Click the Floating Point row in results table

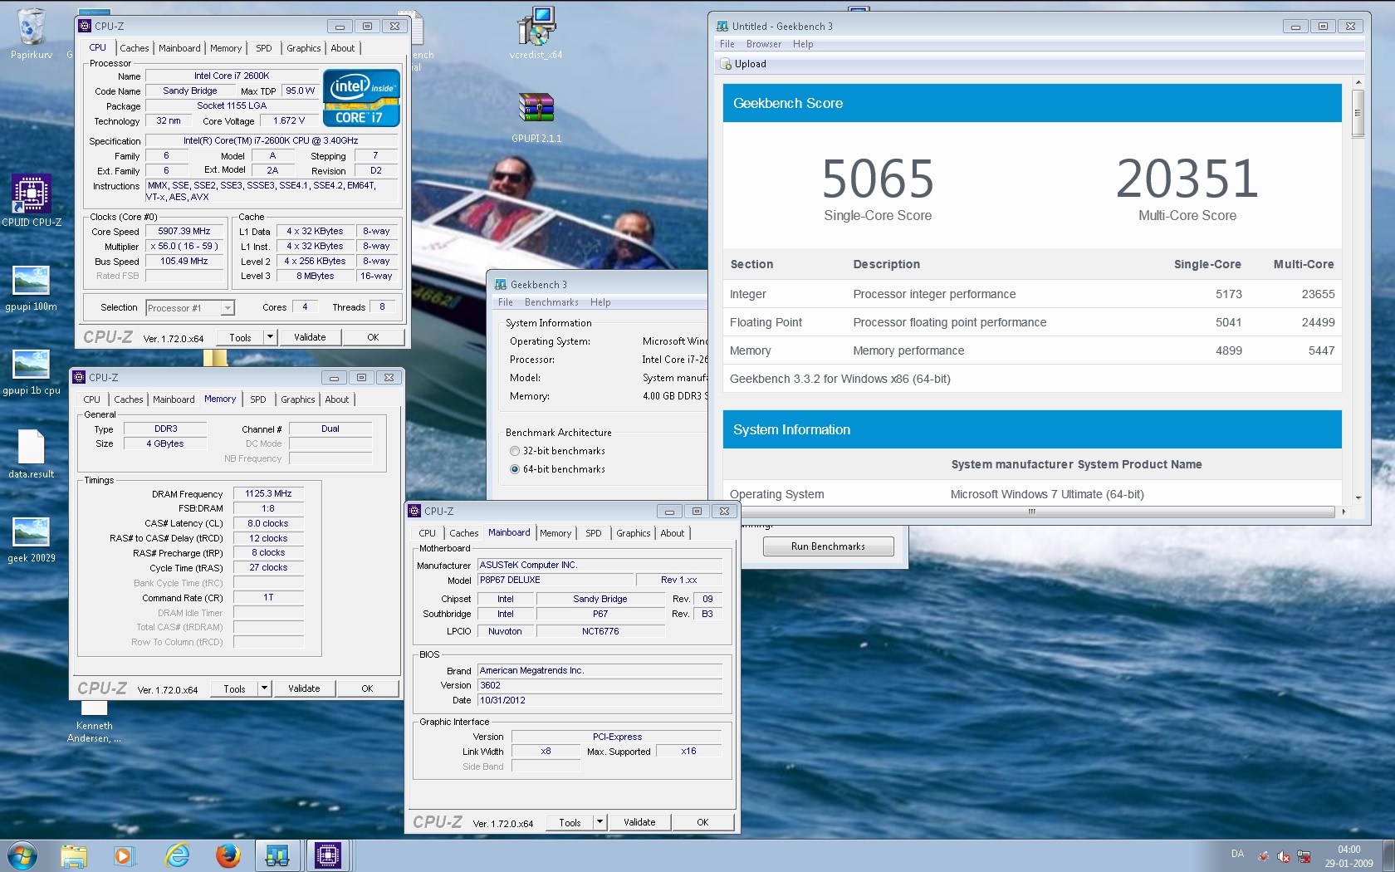click(1032, 322)
